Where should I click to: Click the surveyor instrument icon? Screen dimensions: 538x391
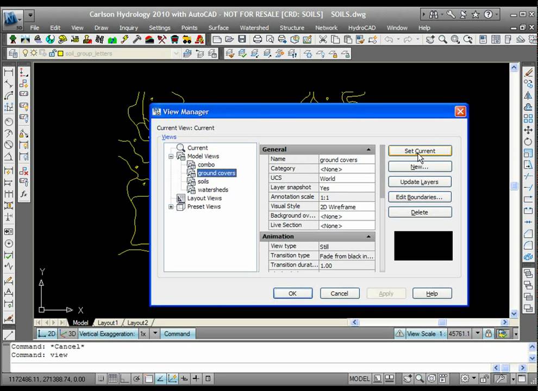tap(12, 40)
